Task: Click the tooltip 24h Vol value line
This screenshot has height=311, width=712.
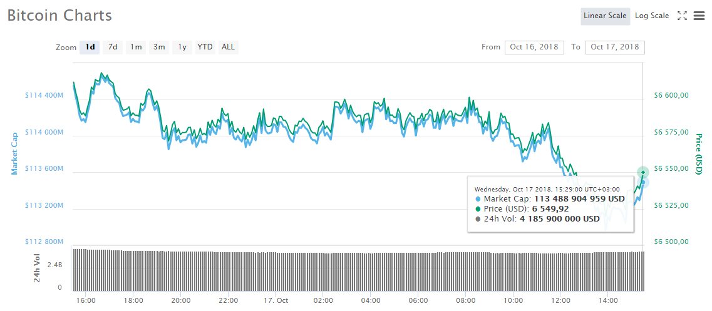Action: pos(537,219)
